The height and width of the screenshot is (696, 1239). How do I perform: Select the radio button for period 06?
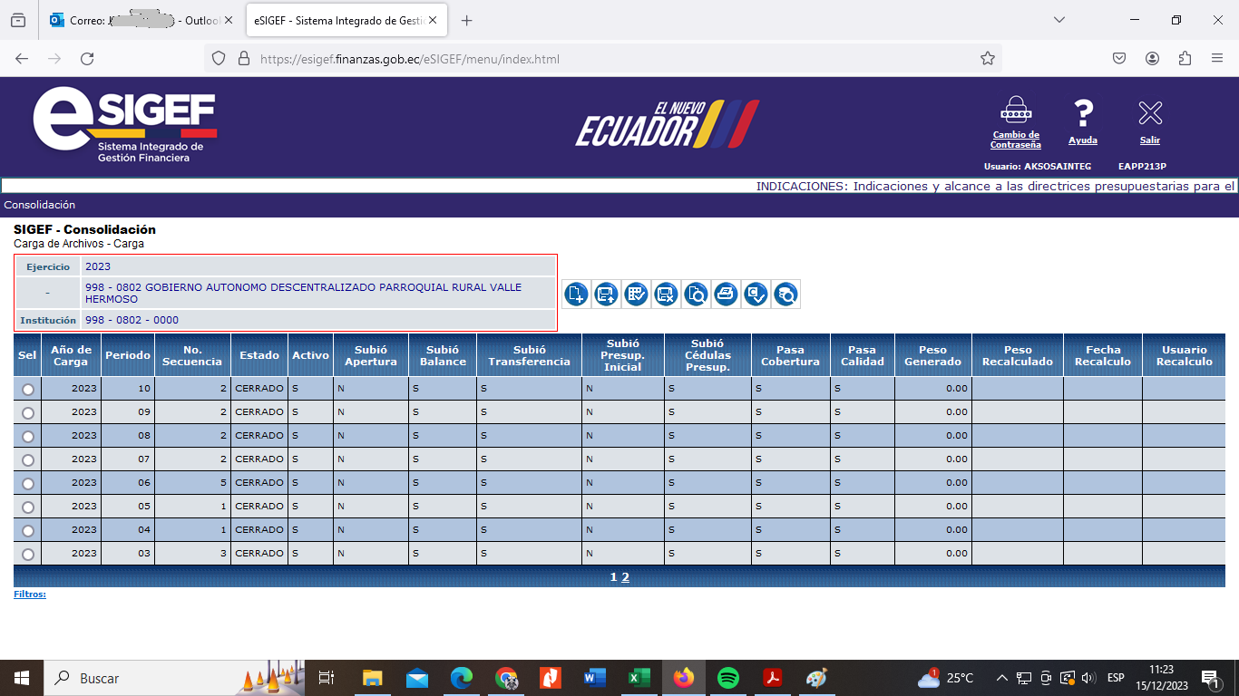point(28,483)
